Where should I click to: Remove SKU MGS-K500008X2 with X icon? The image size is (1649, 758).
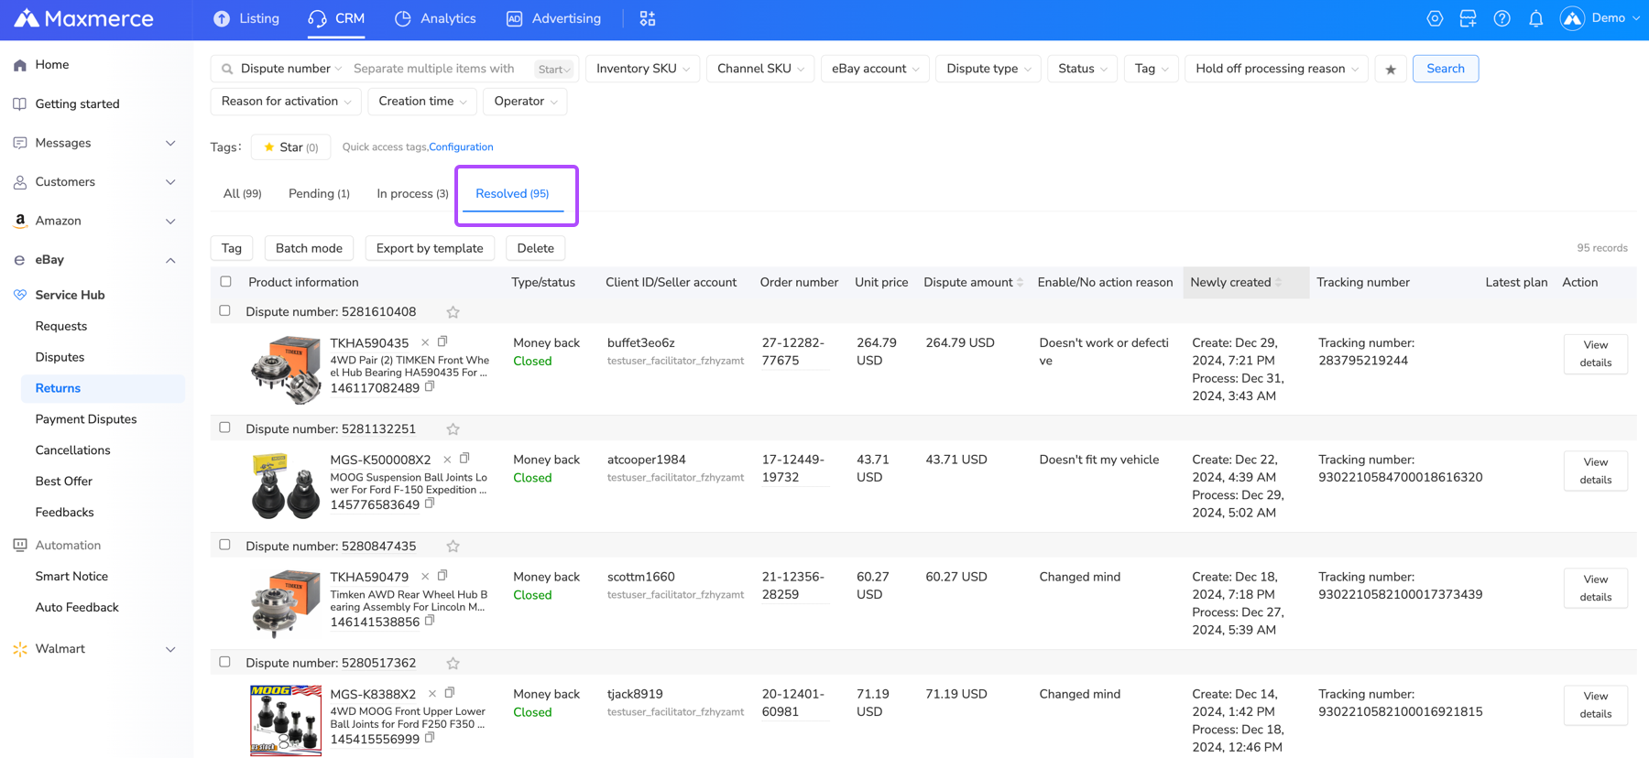[x=447, y=460]
